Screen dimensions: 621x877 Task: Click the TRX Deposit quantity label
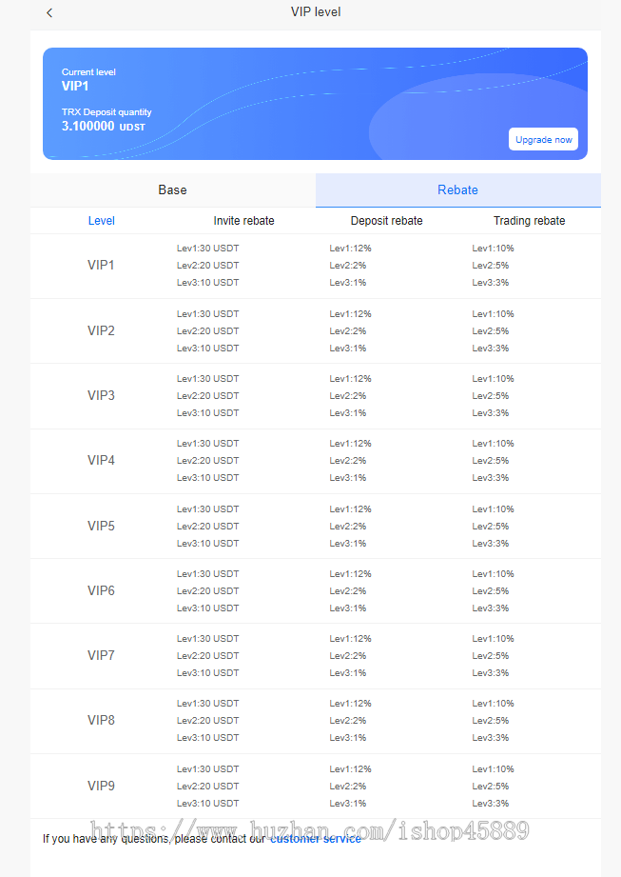tap(107, 112)
